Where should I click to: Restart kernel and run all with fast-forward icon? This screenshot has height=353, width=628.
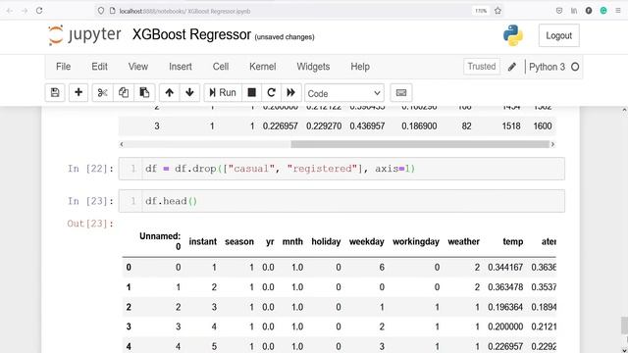point(291,93)
